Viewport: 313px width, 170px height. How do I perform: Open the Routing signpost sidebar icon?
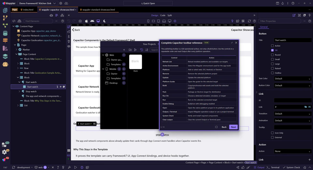pyautogui.click(x=5, y=40)
